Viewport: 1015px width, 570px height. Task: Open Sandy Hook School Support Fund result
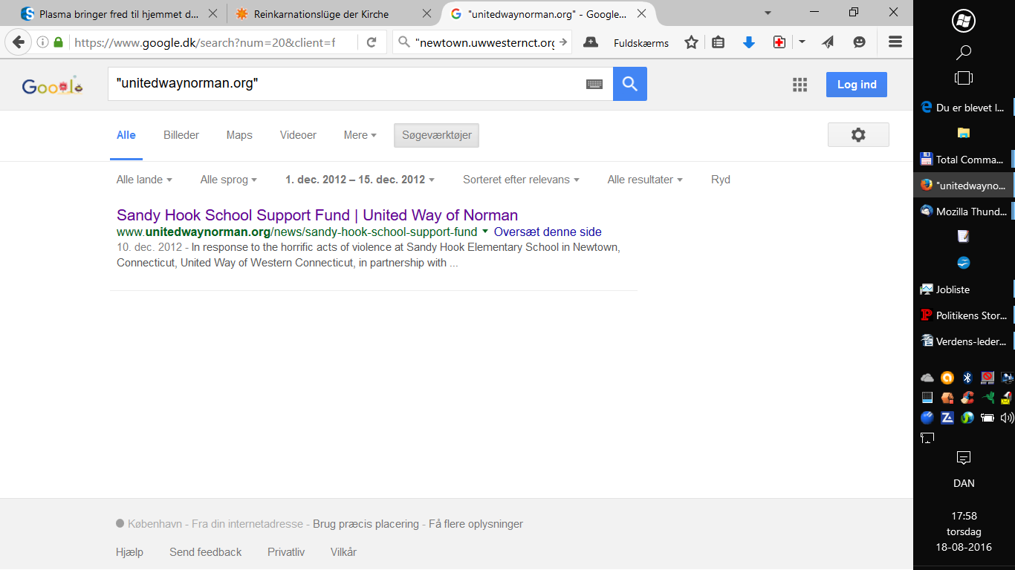[317, 215]
